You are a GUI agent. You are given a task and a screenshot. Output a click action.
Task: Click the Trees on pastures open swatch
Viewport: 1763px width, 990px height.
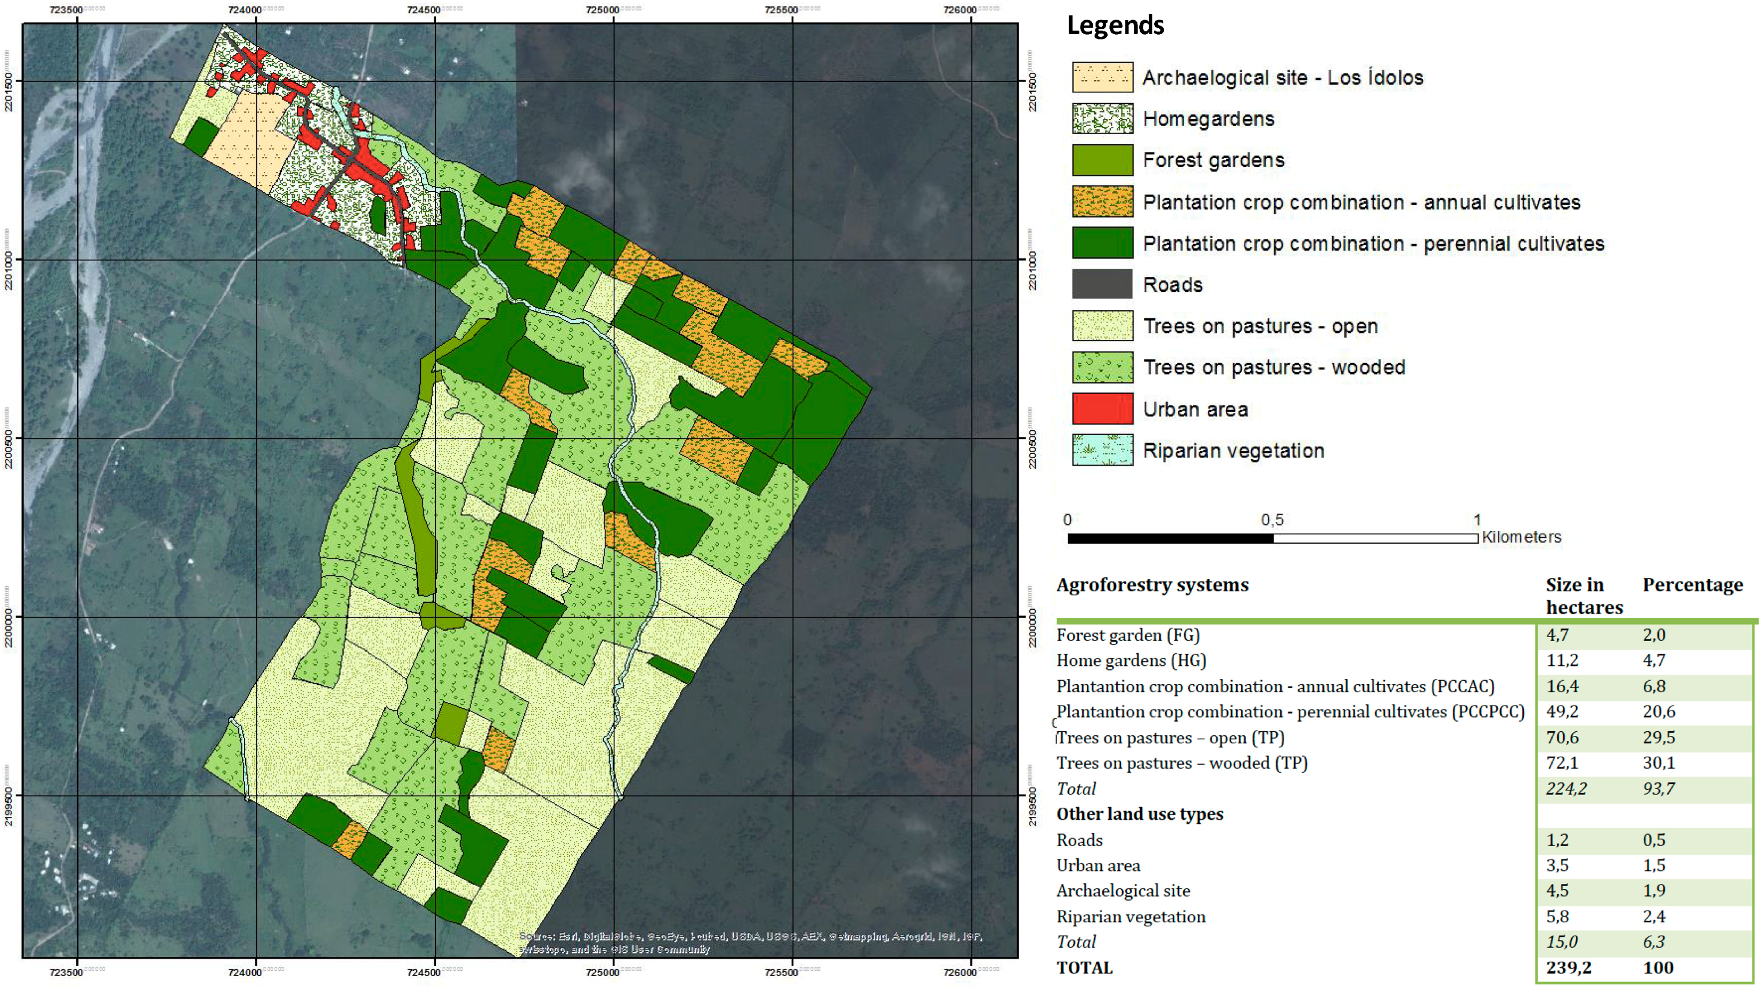1102,326
